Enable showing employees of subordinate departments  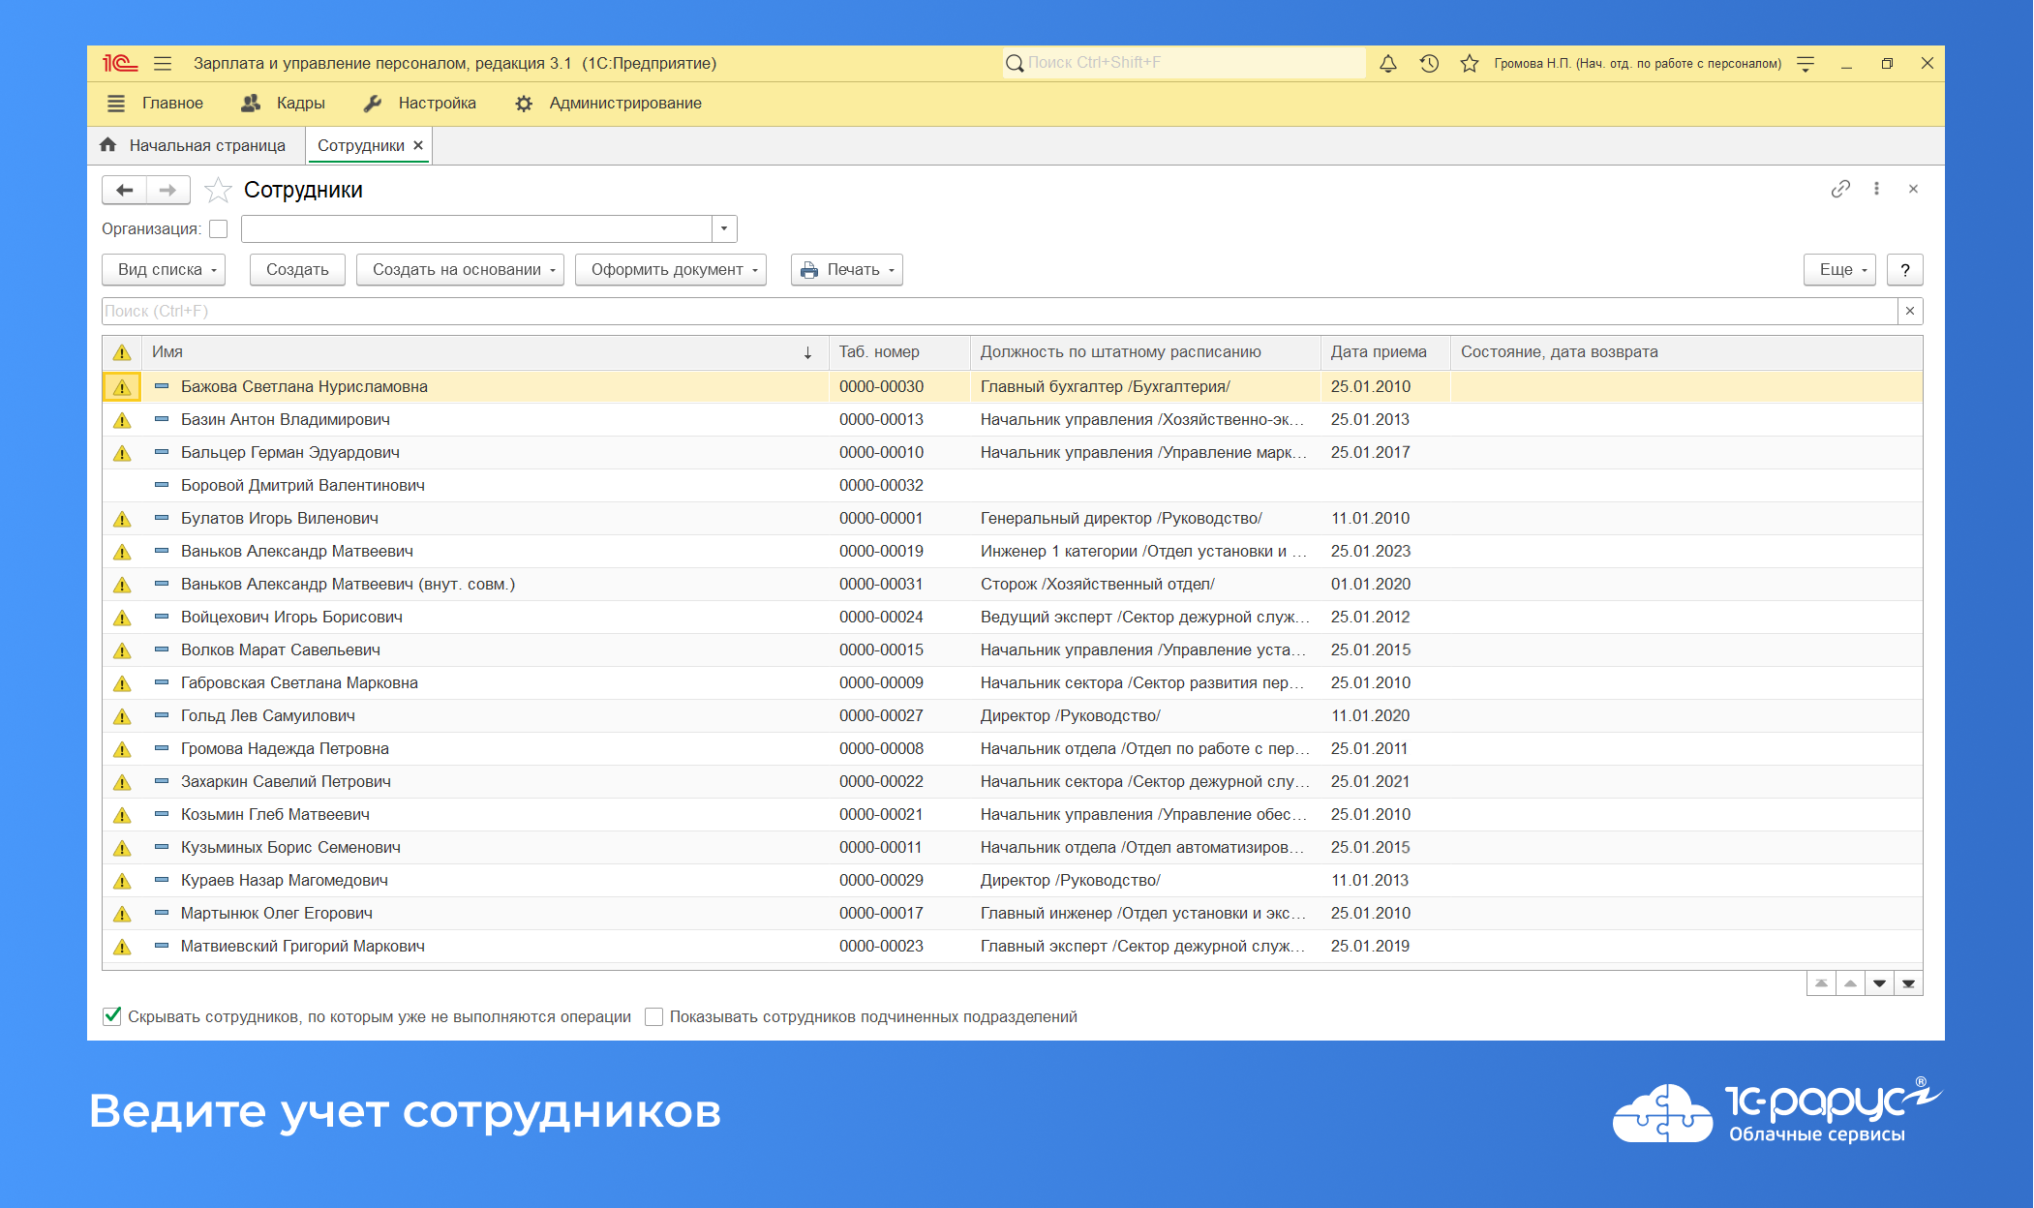coord(654,1016)
